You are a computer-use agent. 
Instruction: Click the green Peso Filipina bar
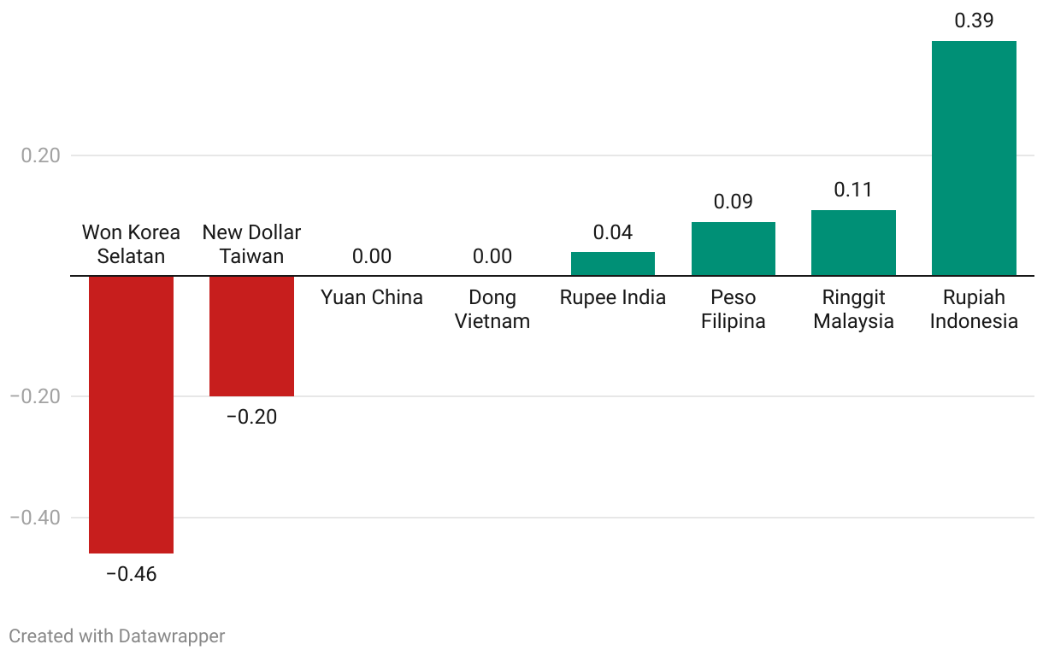point(734,249)
